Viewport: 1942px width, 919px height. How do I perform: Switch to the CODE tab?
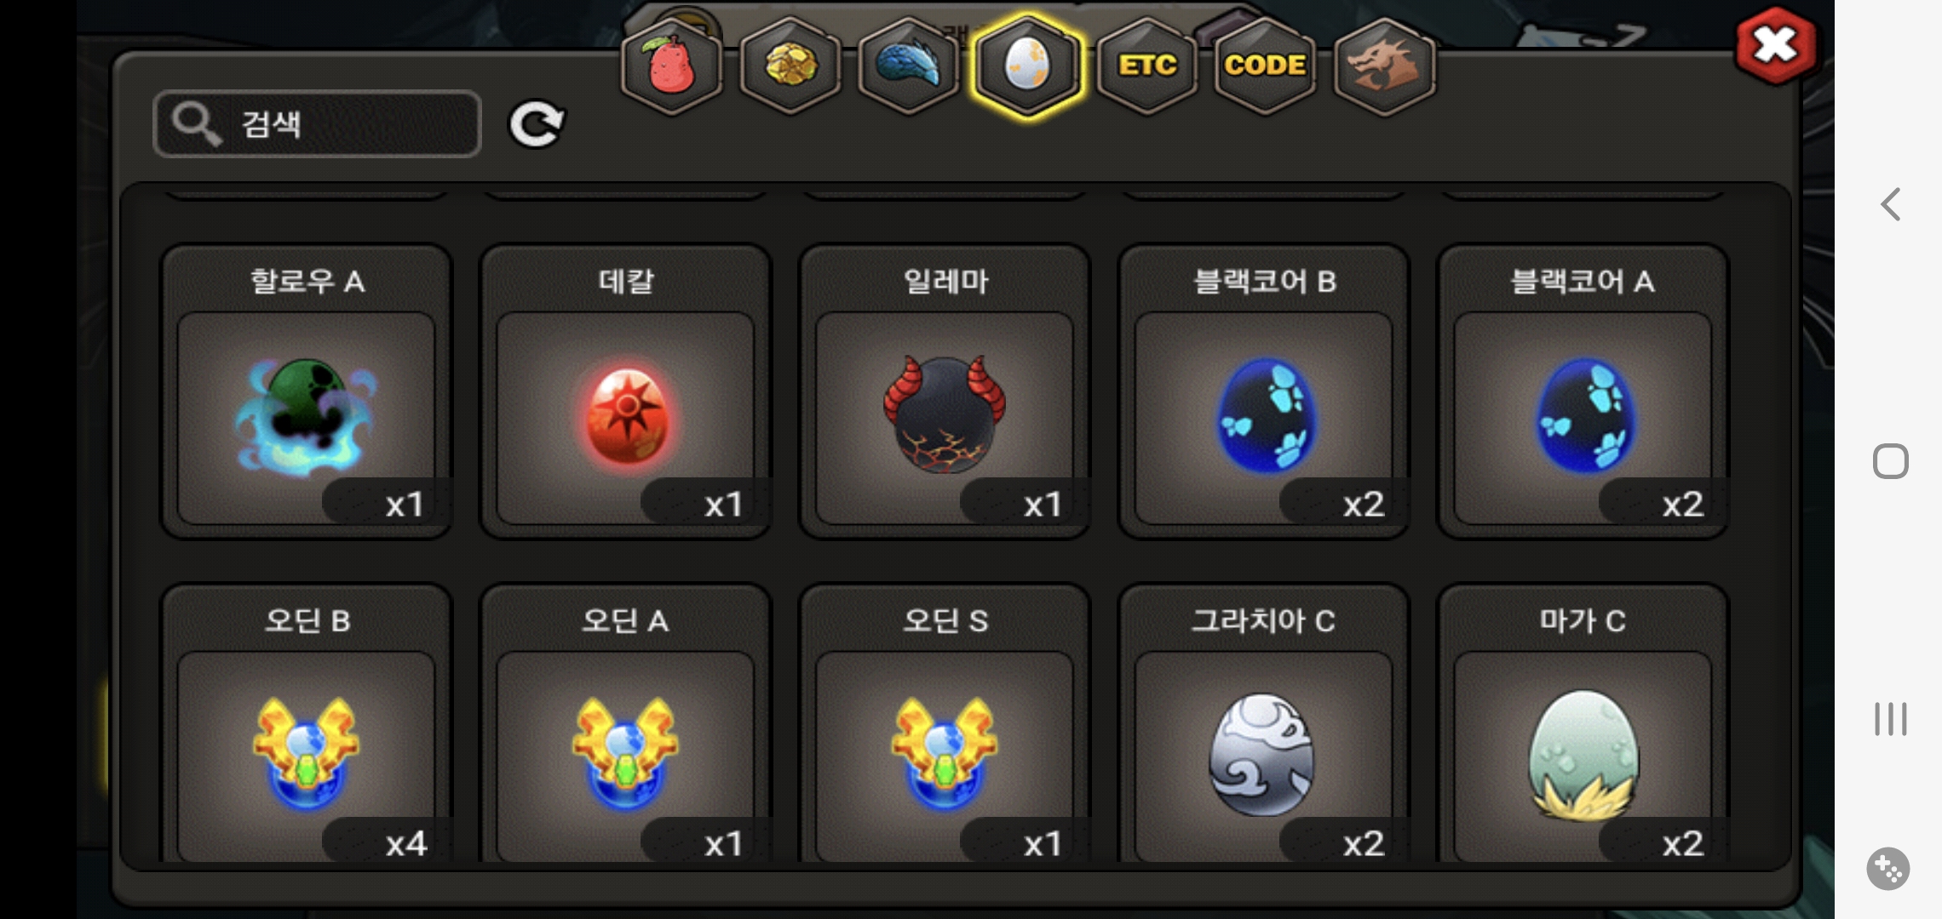click(x=1265, y=66)
